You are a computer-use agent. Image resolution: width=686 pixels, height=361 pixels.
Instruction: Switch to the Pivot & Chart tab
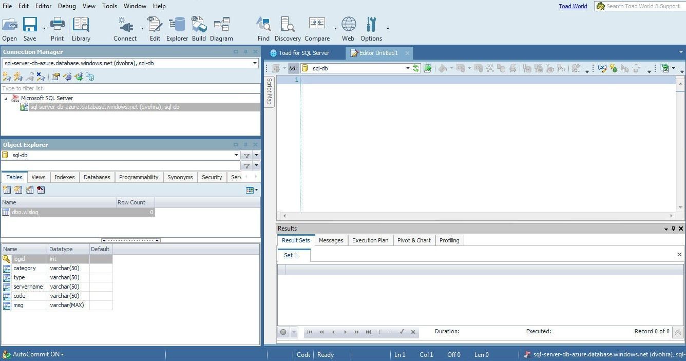tap(414, 240)
